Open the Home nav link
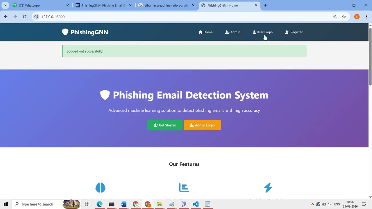The image size is (372, 209). click(205, 32)
